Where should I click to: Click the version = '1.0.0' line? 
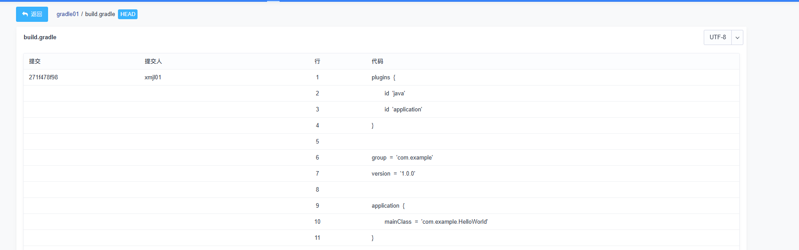(393, 174)
